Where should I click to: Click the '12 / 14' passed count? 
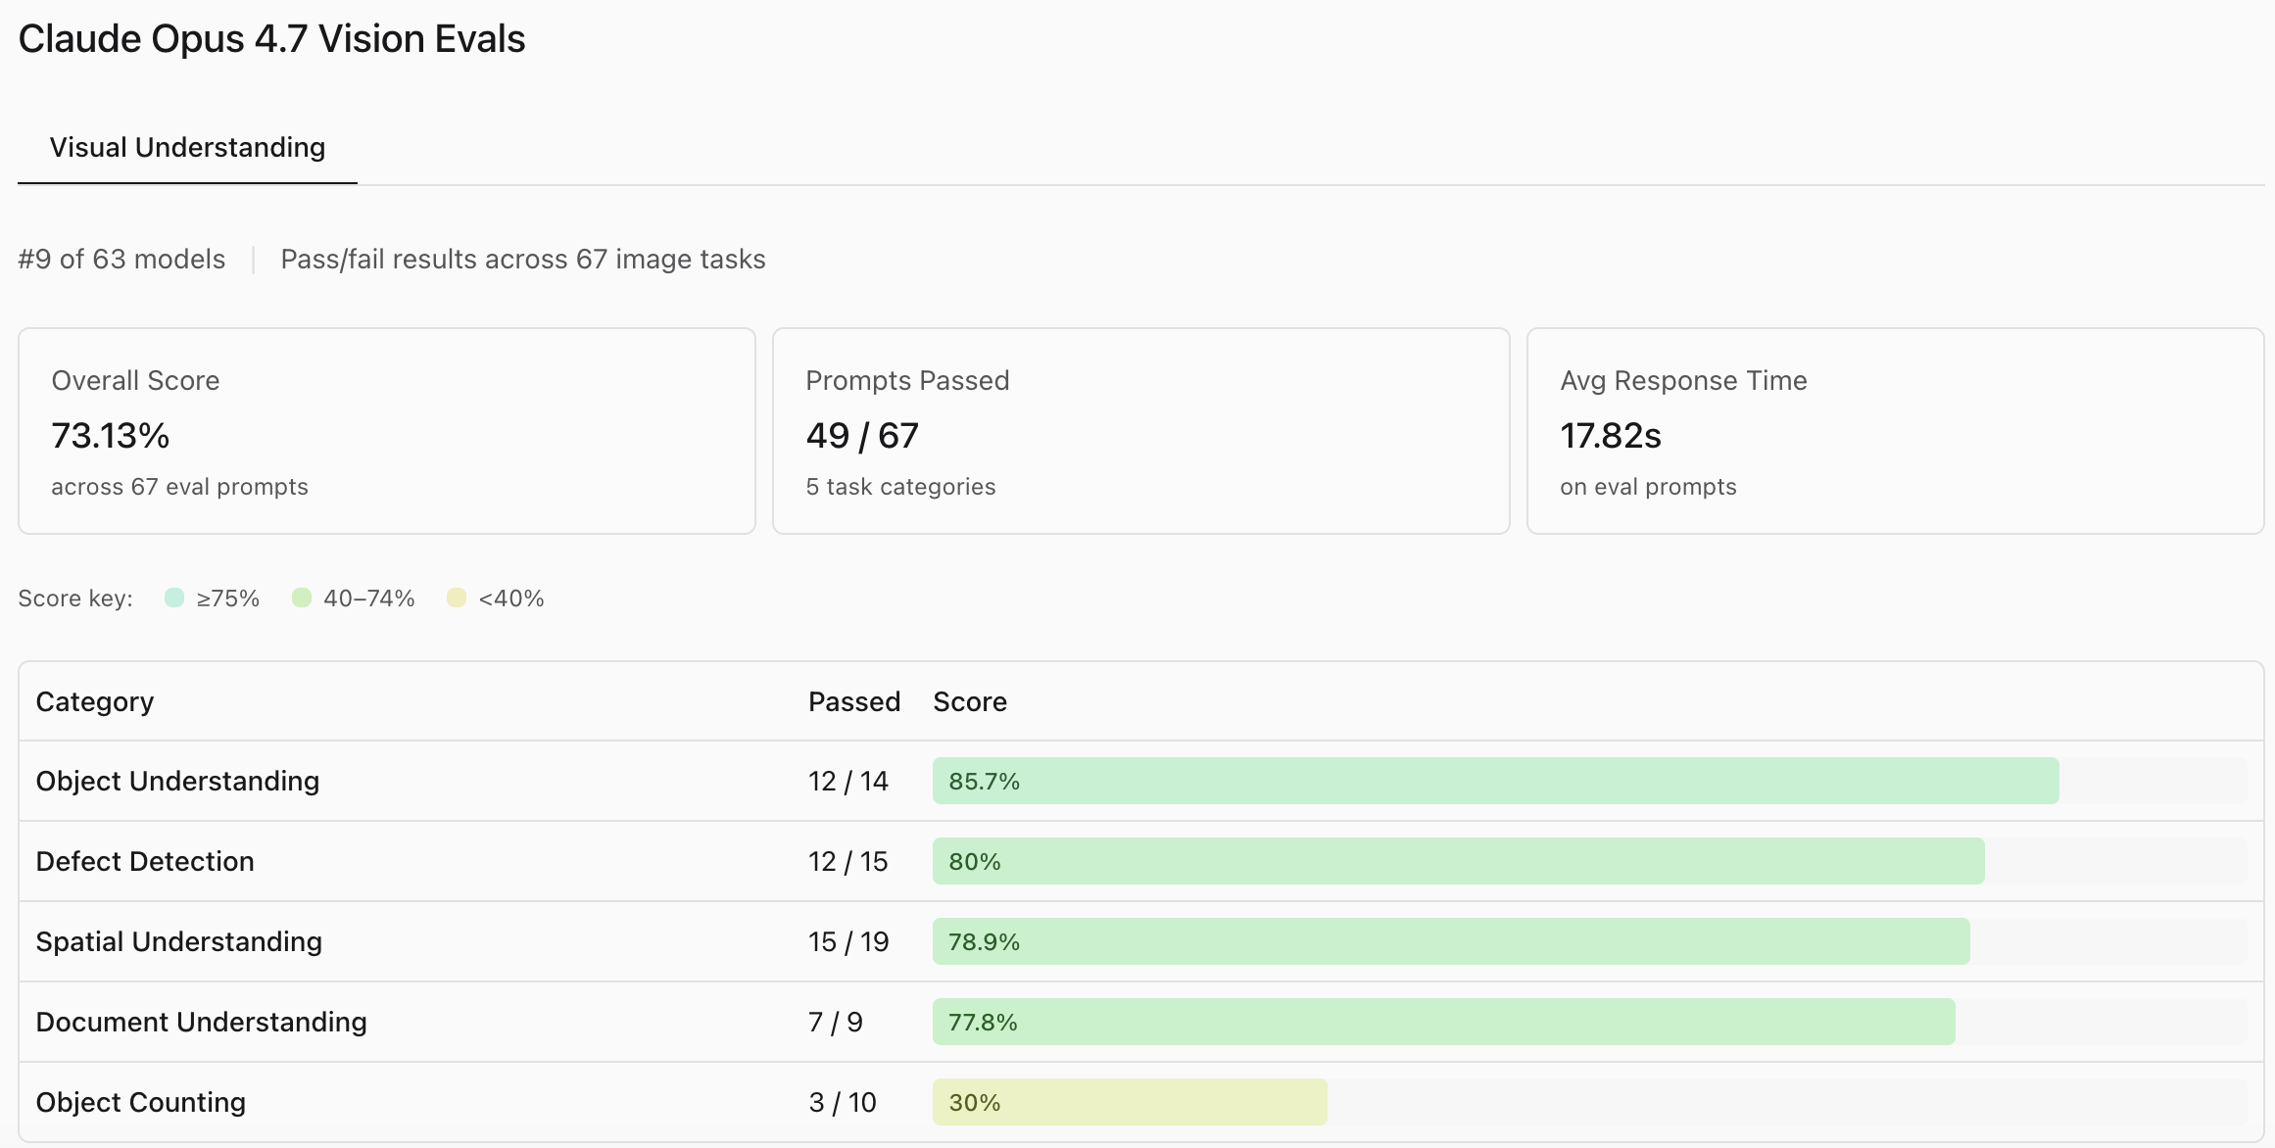coord(848,781)
